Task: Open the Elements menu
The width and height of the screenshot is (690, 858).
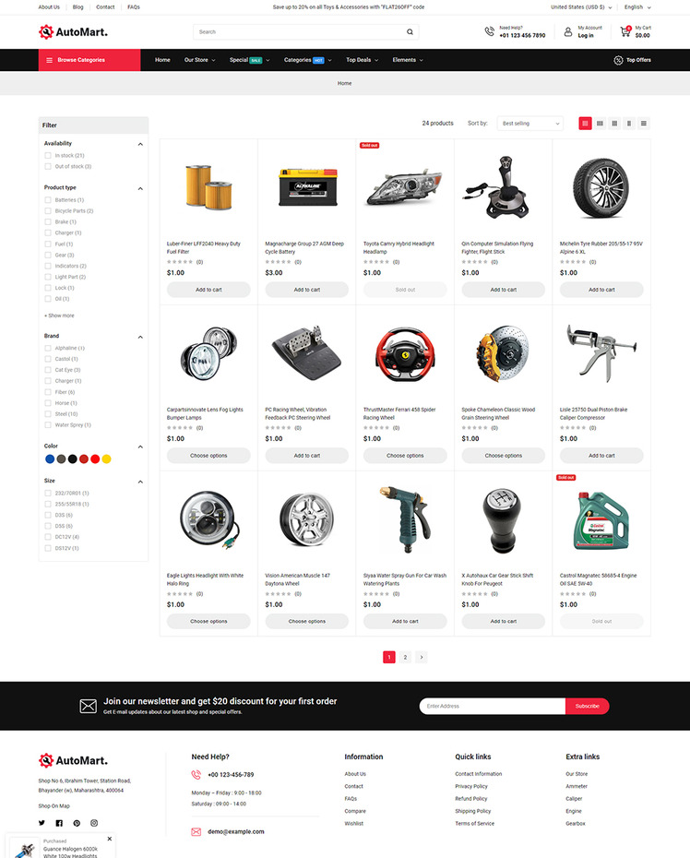Action: [x=408, y=60]
